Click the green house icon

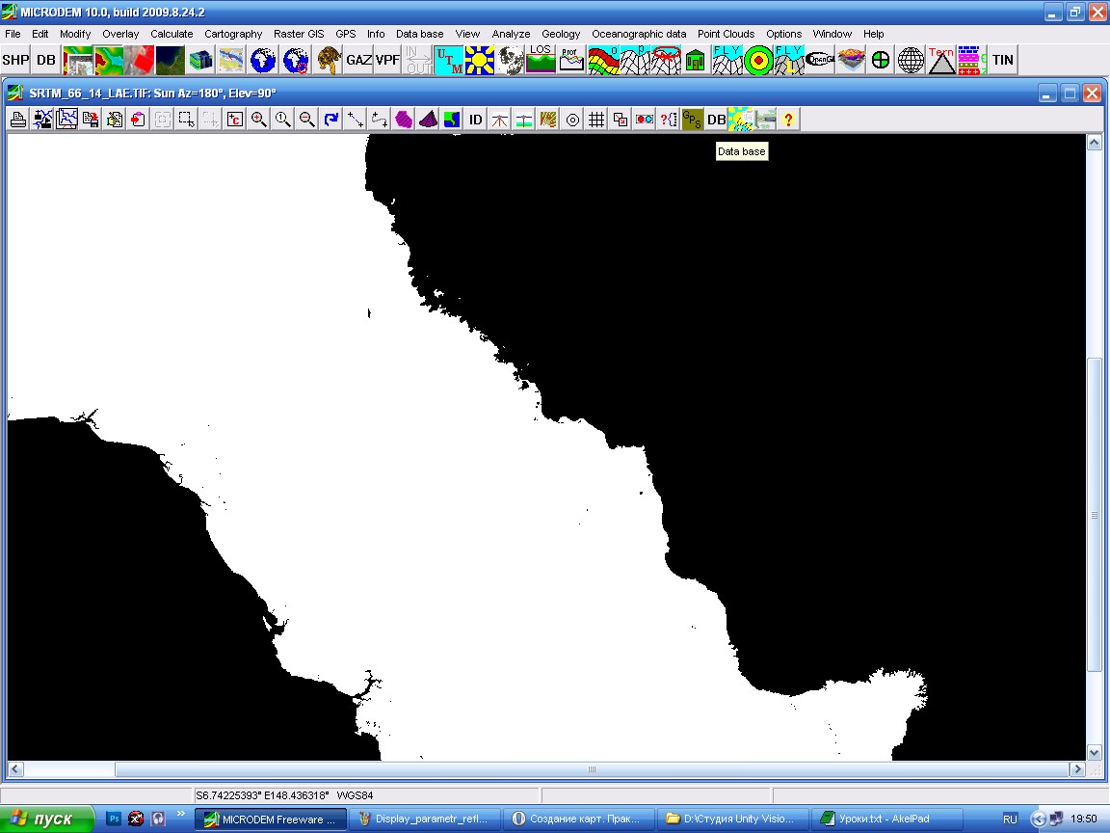[695, 60]
